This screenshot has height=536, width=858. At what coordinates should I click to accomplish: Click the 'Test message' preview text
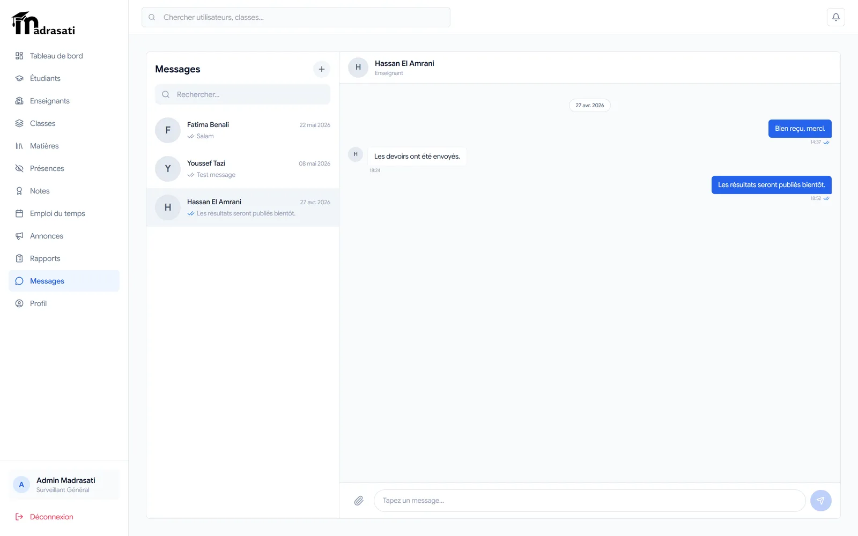coord(216,175)
